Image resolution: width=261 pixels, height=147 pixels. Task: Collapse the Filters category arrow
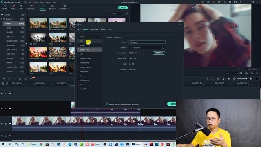(4, 24)
